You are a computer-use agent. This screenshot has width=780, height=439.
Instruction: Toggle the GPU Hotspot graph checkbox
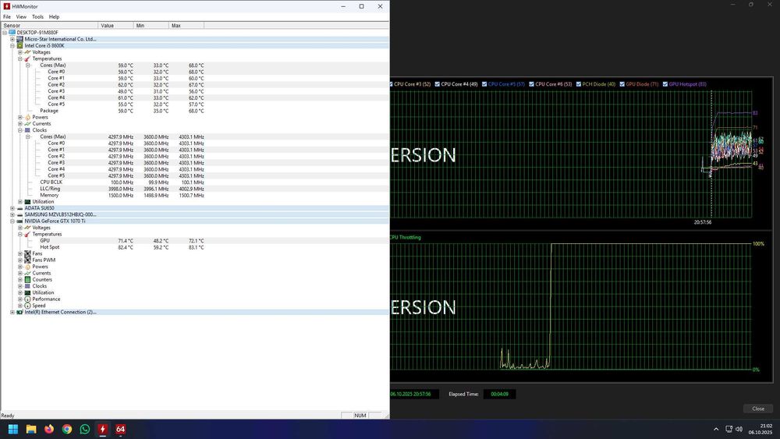point(665,84)
